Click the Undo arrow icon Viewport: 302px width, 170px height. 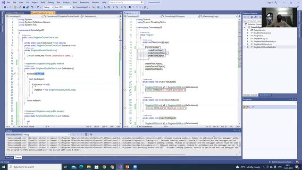tap(32, 7)
